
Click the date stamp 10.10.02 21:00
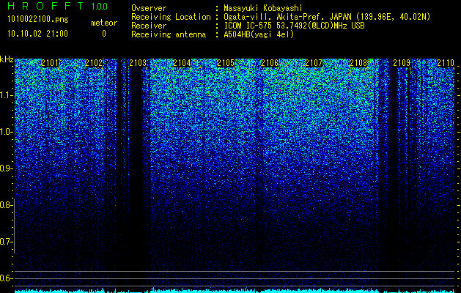tap(37, 34)
